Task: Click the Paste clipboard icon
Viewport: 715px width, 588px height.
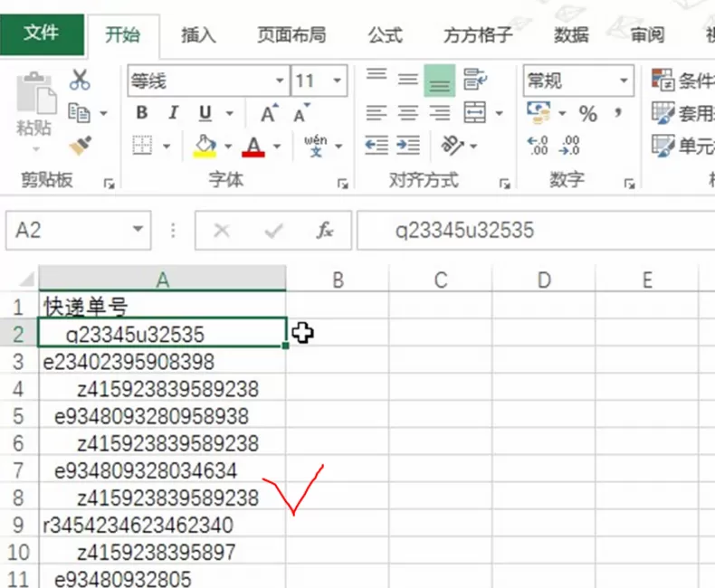Action: click(x=35, y=93)
